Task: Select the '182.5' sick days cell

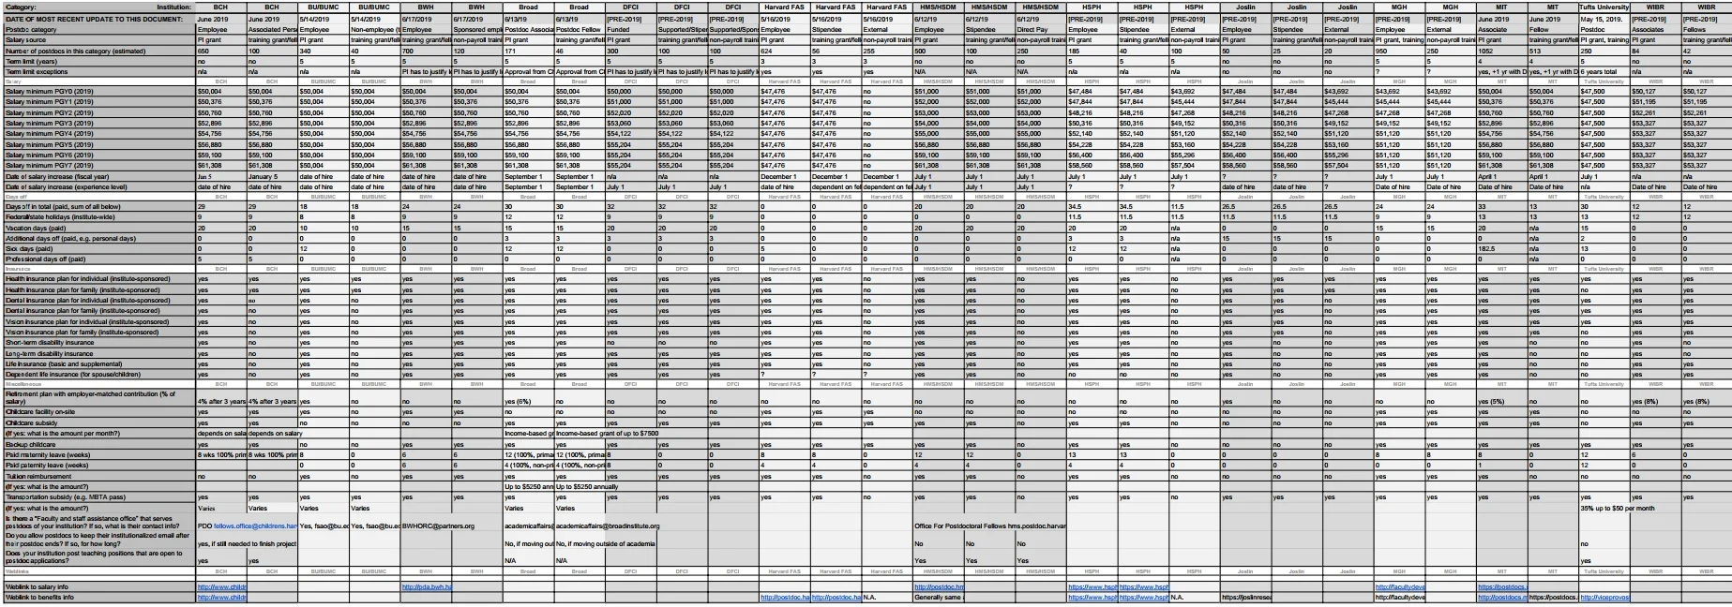Action: pyautogui.click(x=1502, y=248)
